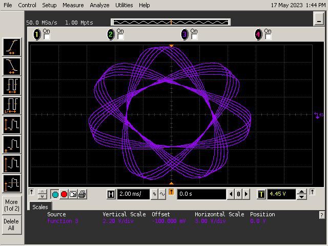The image size is (328, 246).
Task: Enable the channel 1 On checkbox
Action: [x=47, y=37]
